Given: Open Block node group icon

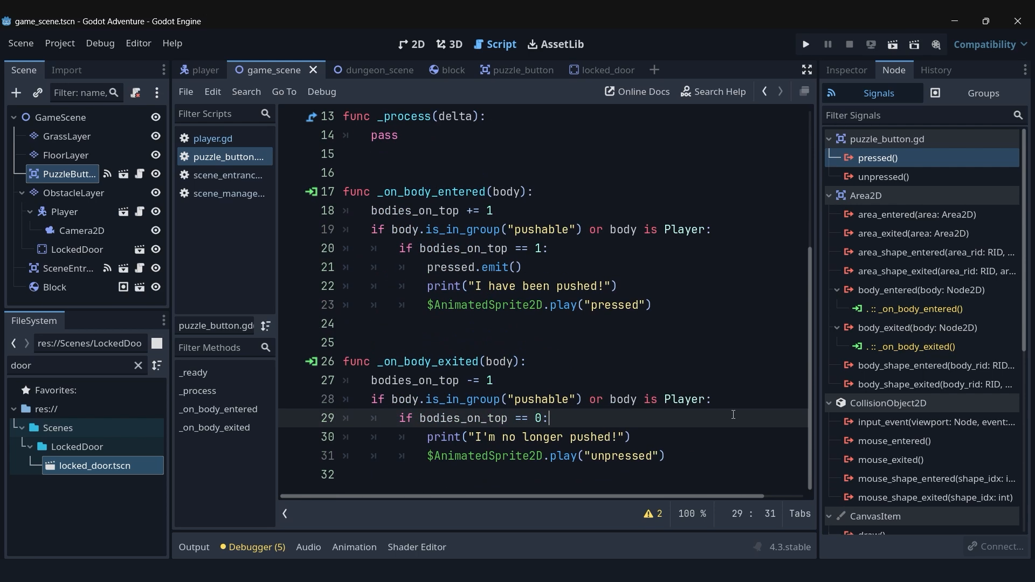Looking at the screenshot, I should click(123, 287).
